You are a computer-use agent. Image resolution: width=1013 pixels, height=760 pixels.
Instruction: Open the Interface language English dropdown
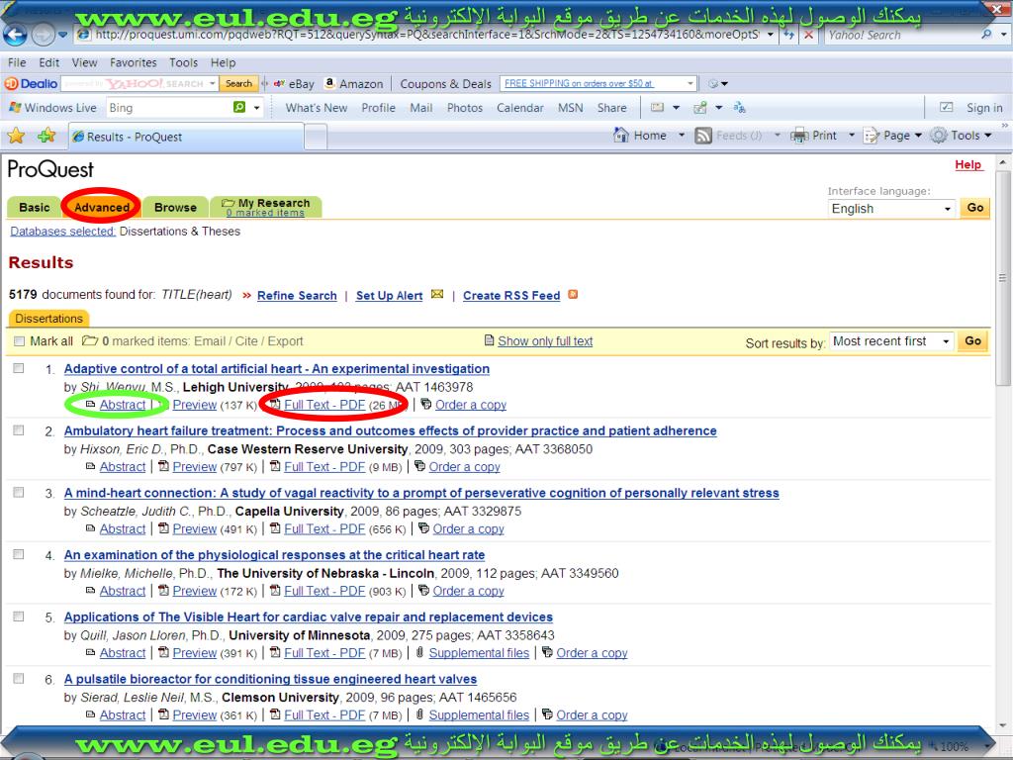890,209
